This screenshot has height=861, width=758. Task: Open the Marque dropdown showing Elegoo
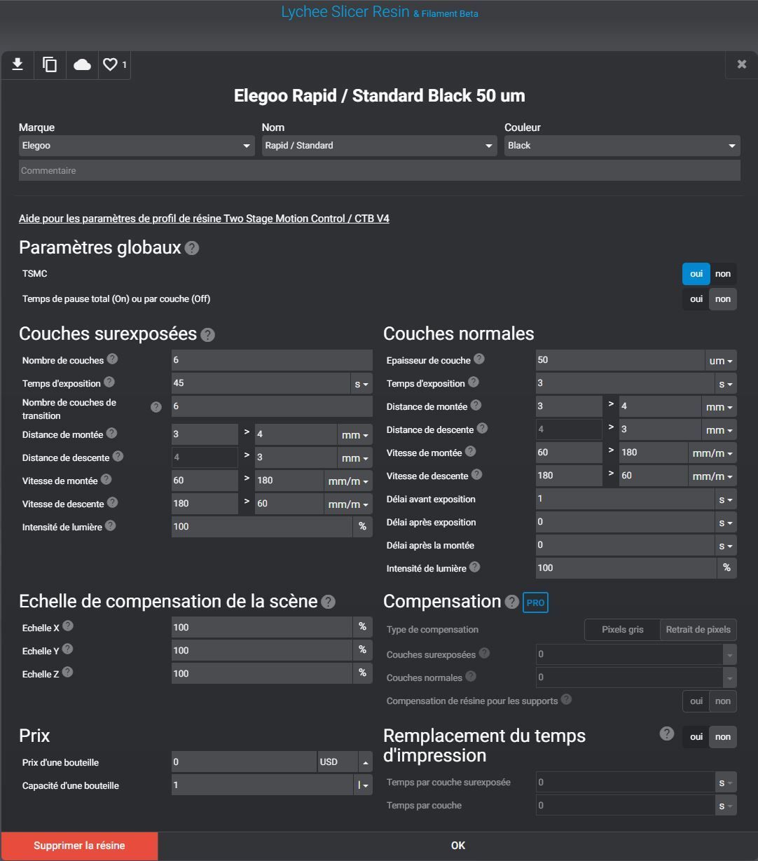pyautogui.click(x=137, y=146)
